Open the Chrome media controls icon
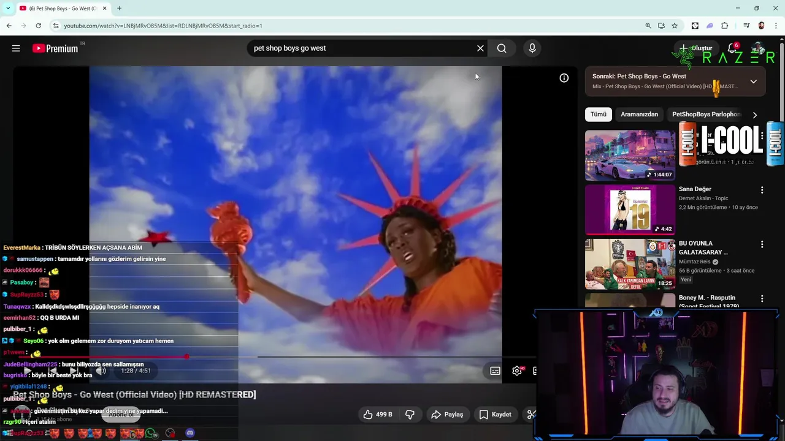Image resolution: width=785 pixels, height=441 pixels. tap(746, 26)
